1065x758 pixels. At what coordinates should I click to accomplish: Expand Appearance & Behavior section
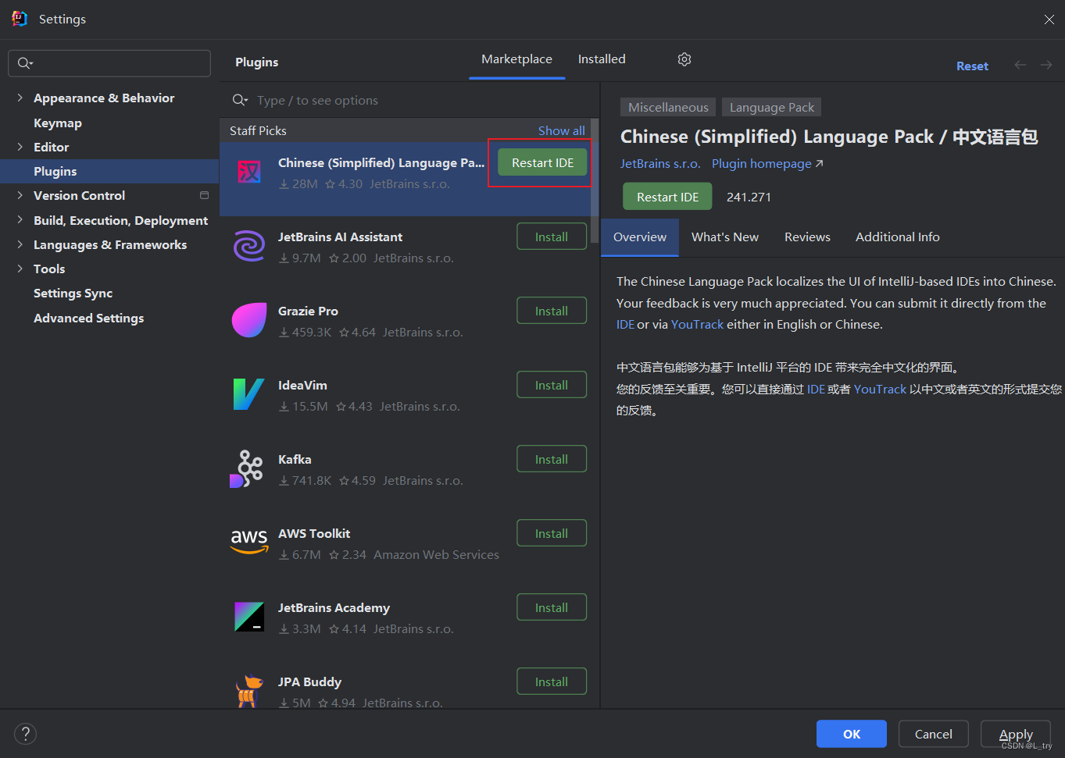(20, 98)
